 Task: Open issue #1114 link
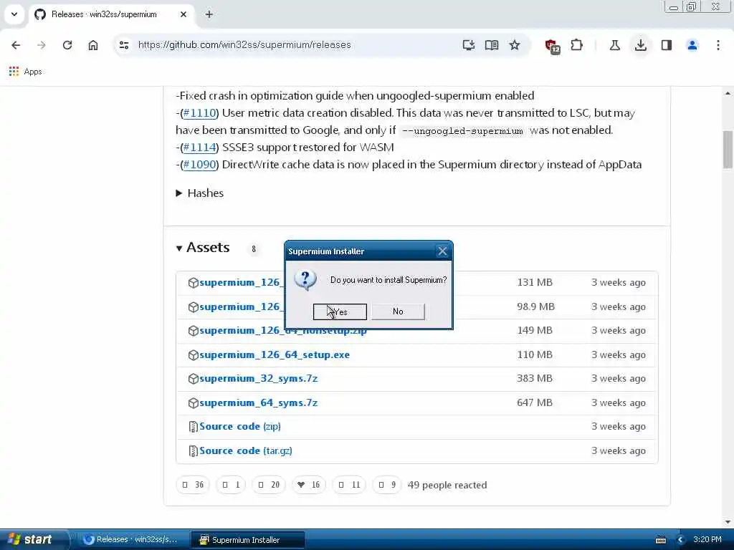(199, 148)
